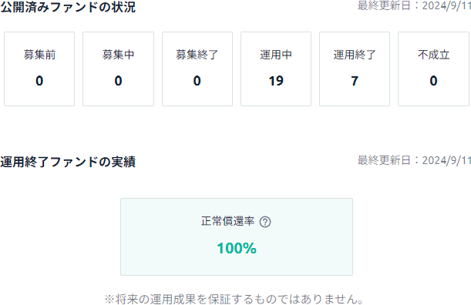
Task: Click the 正常償還率 label text
Action: click(227, 221)
